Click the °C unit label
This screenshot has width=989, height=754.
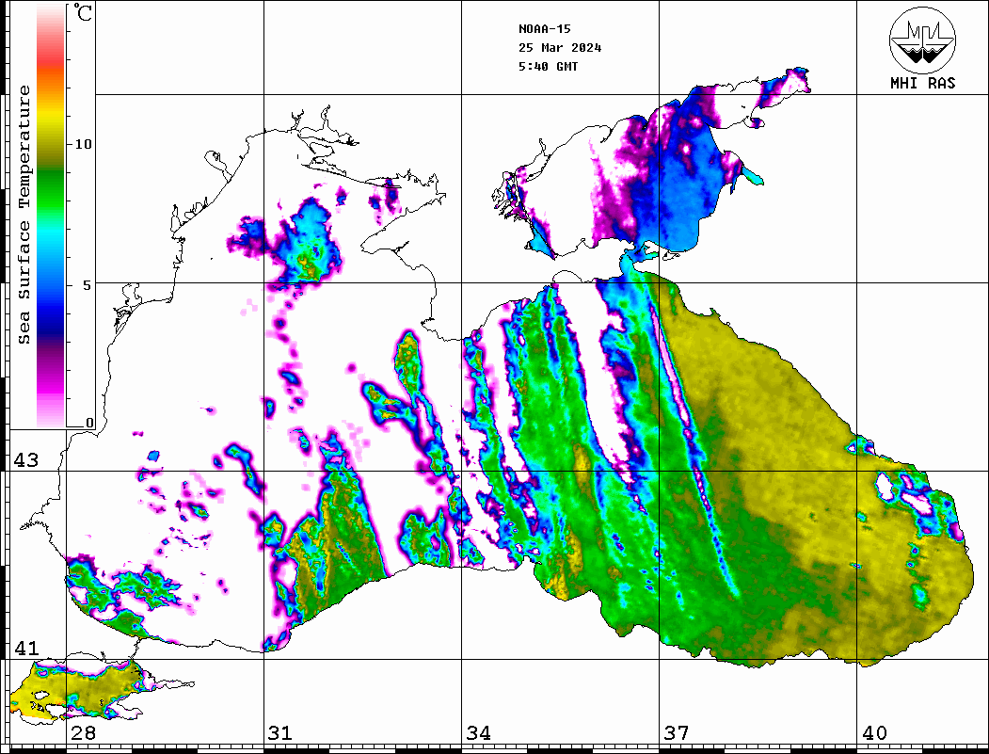pos(84,14)
